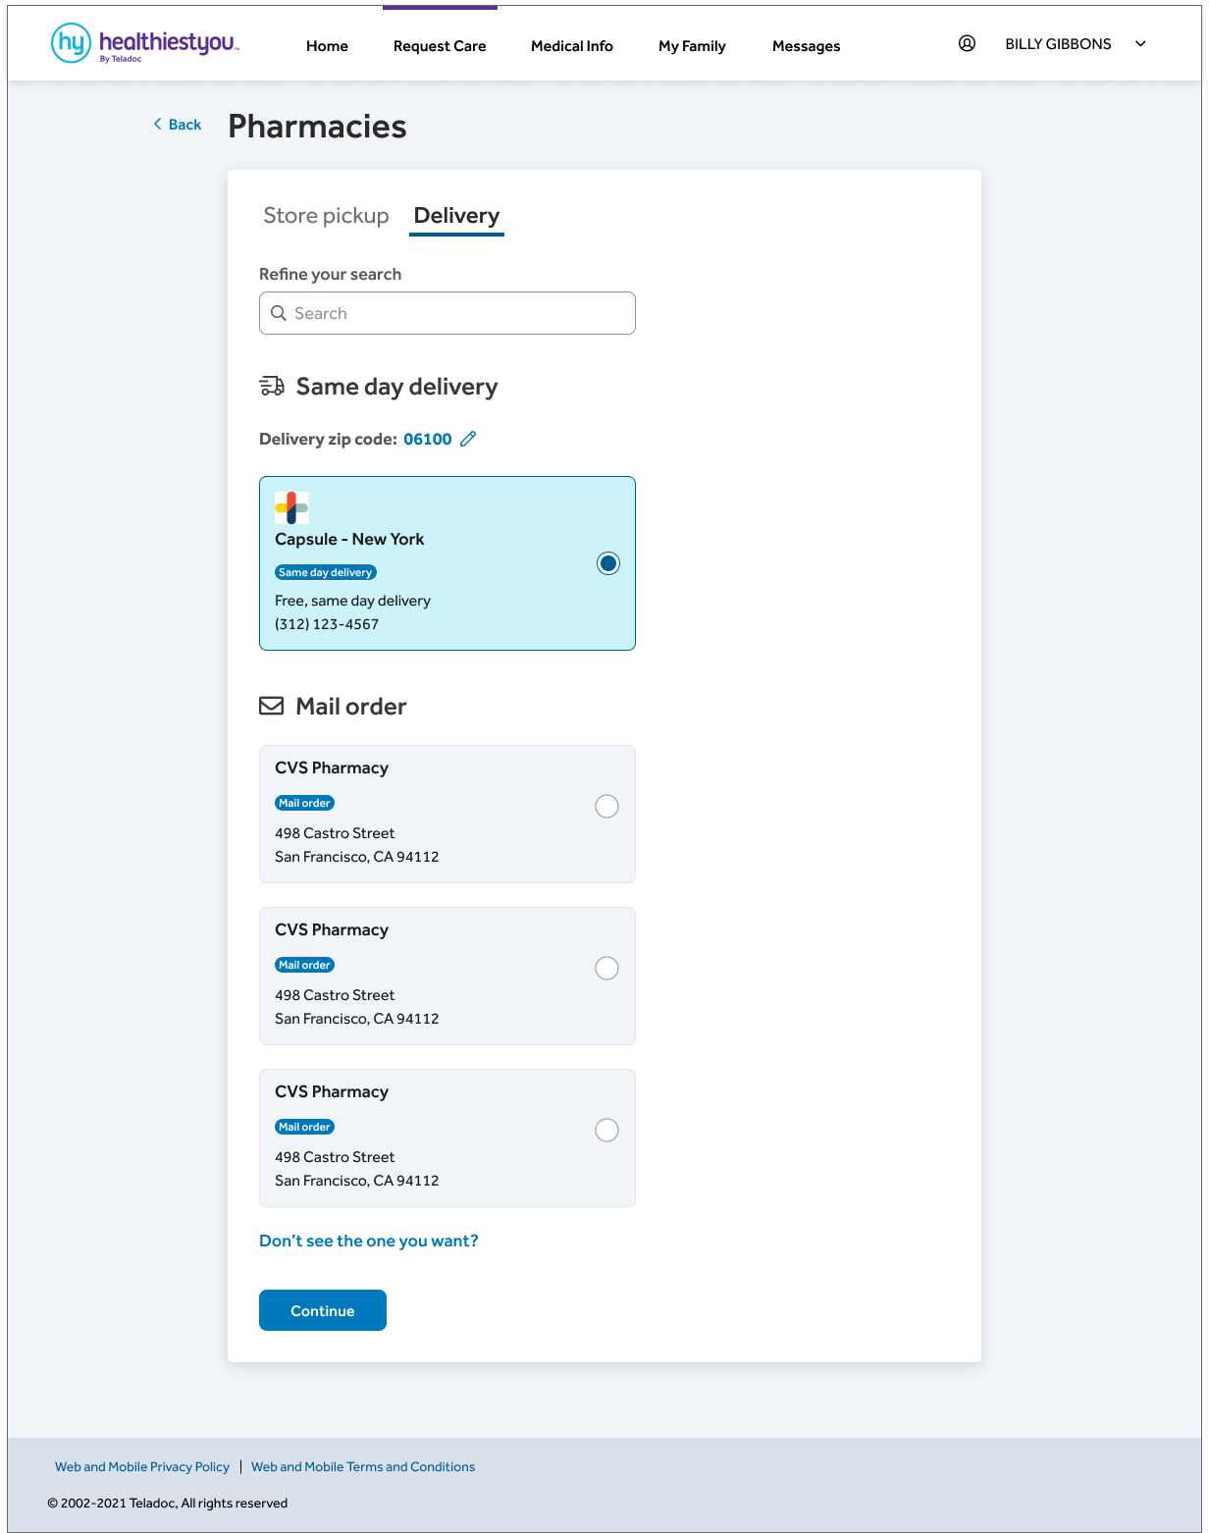Edit the delivery zip code with the pencil icon

[x=468, y=439]
